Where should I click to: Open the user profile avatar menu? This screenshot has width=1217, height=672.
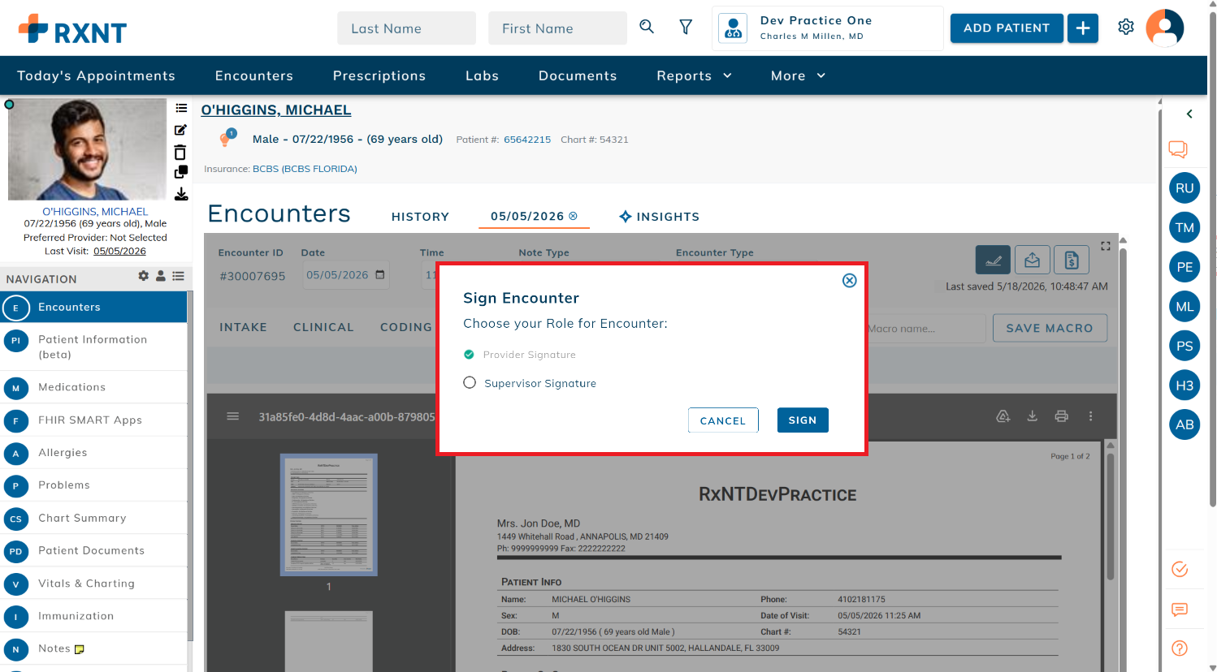[1165, 28]
